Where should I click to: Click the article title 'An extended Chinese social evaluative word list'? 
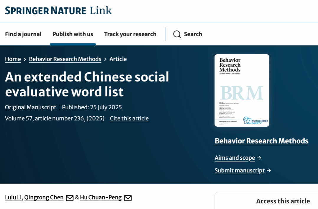(87, 84)
